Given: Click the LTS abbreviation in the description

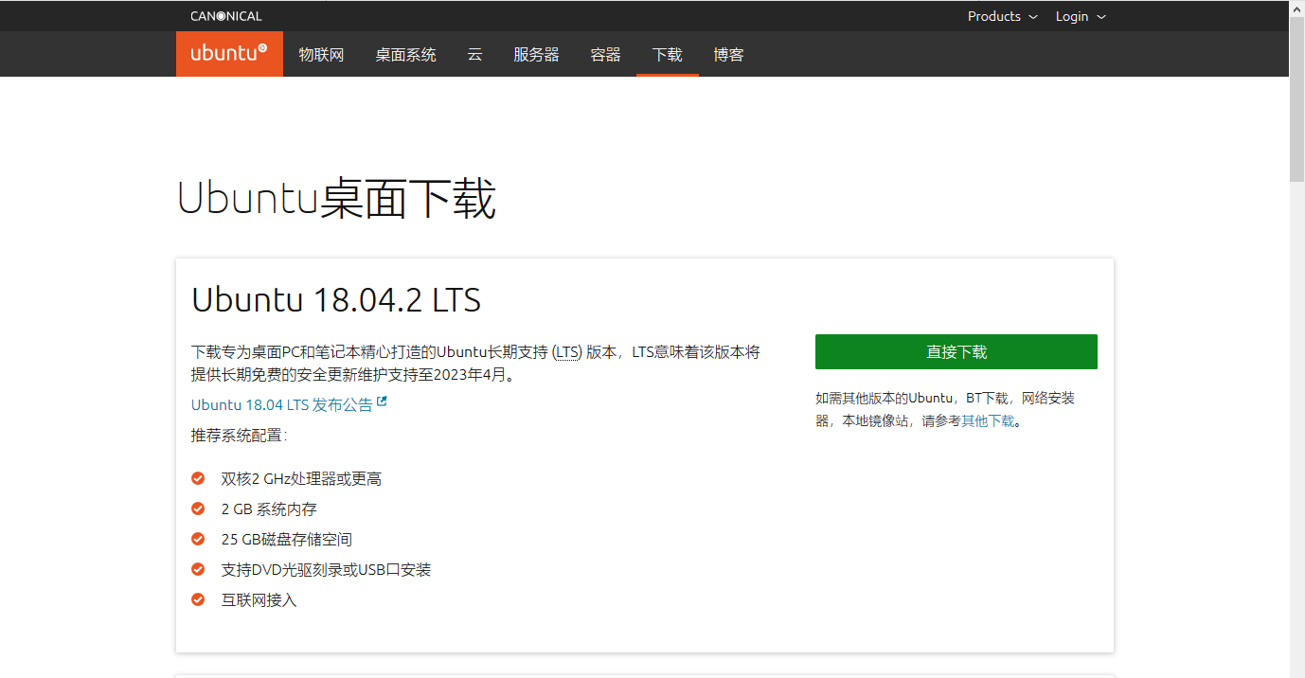Looking at the screenshot, I should click(x=568, y=352).
